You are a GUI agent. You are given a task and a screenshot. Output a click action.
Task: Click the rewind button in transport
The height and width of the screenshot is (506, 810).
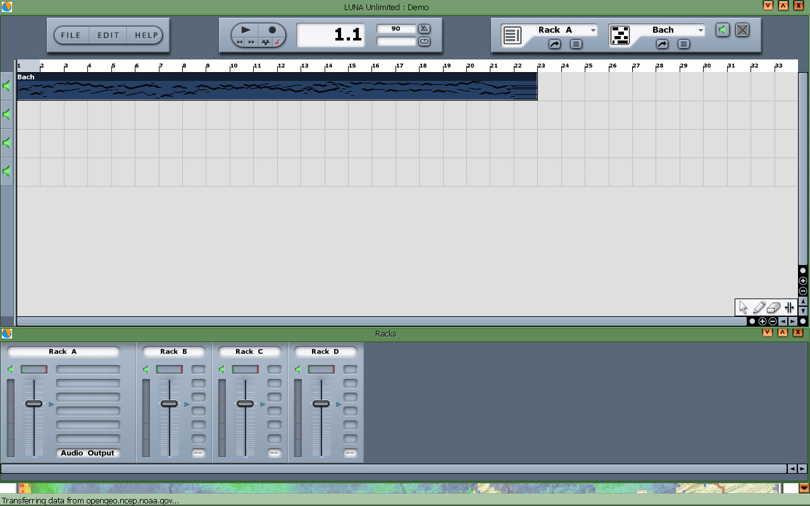click(239, 42)
